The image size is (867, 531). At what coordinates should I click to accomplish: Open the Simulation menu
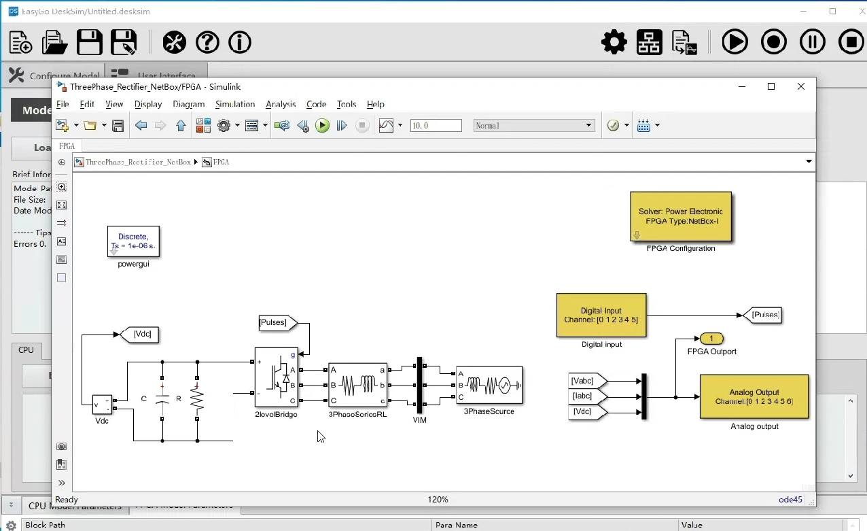pos(235,104)
